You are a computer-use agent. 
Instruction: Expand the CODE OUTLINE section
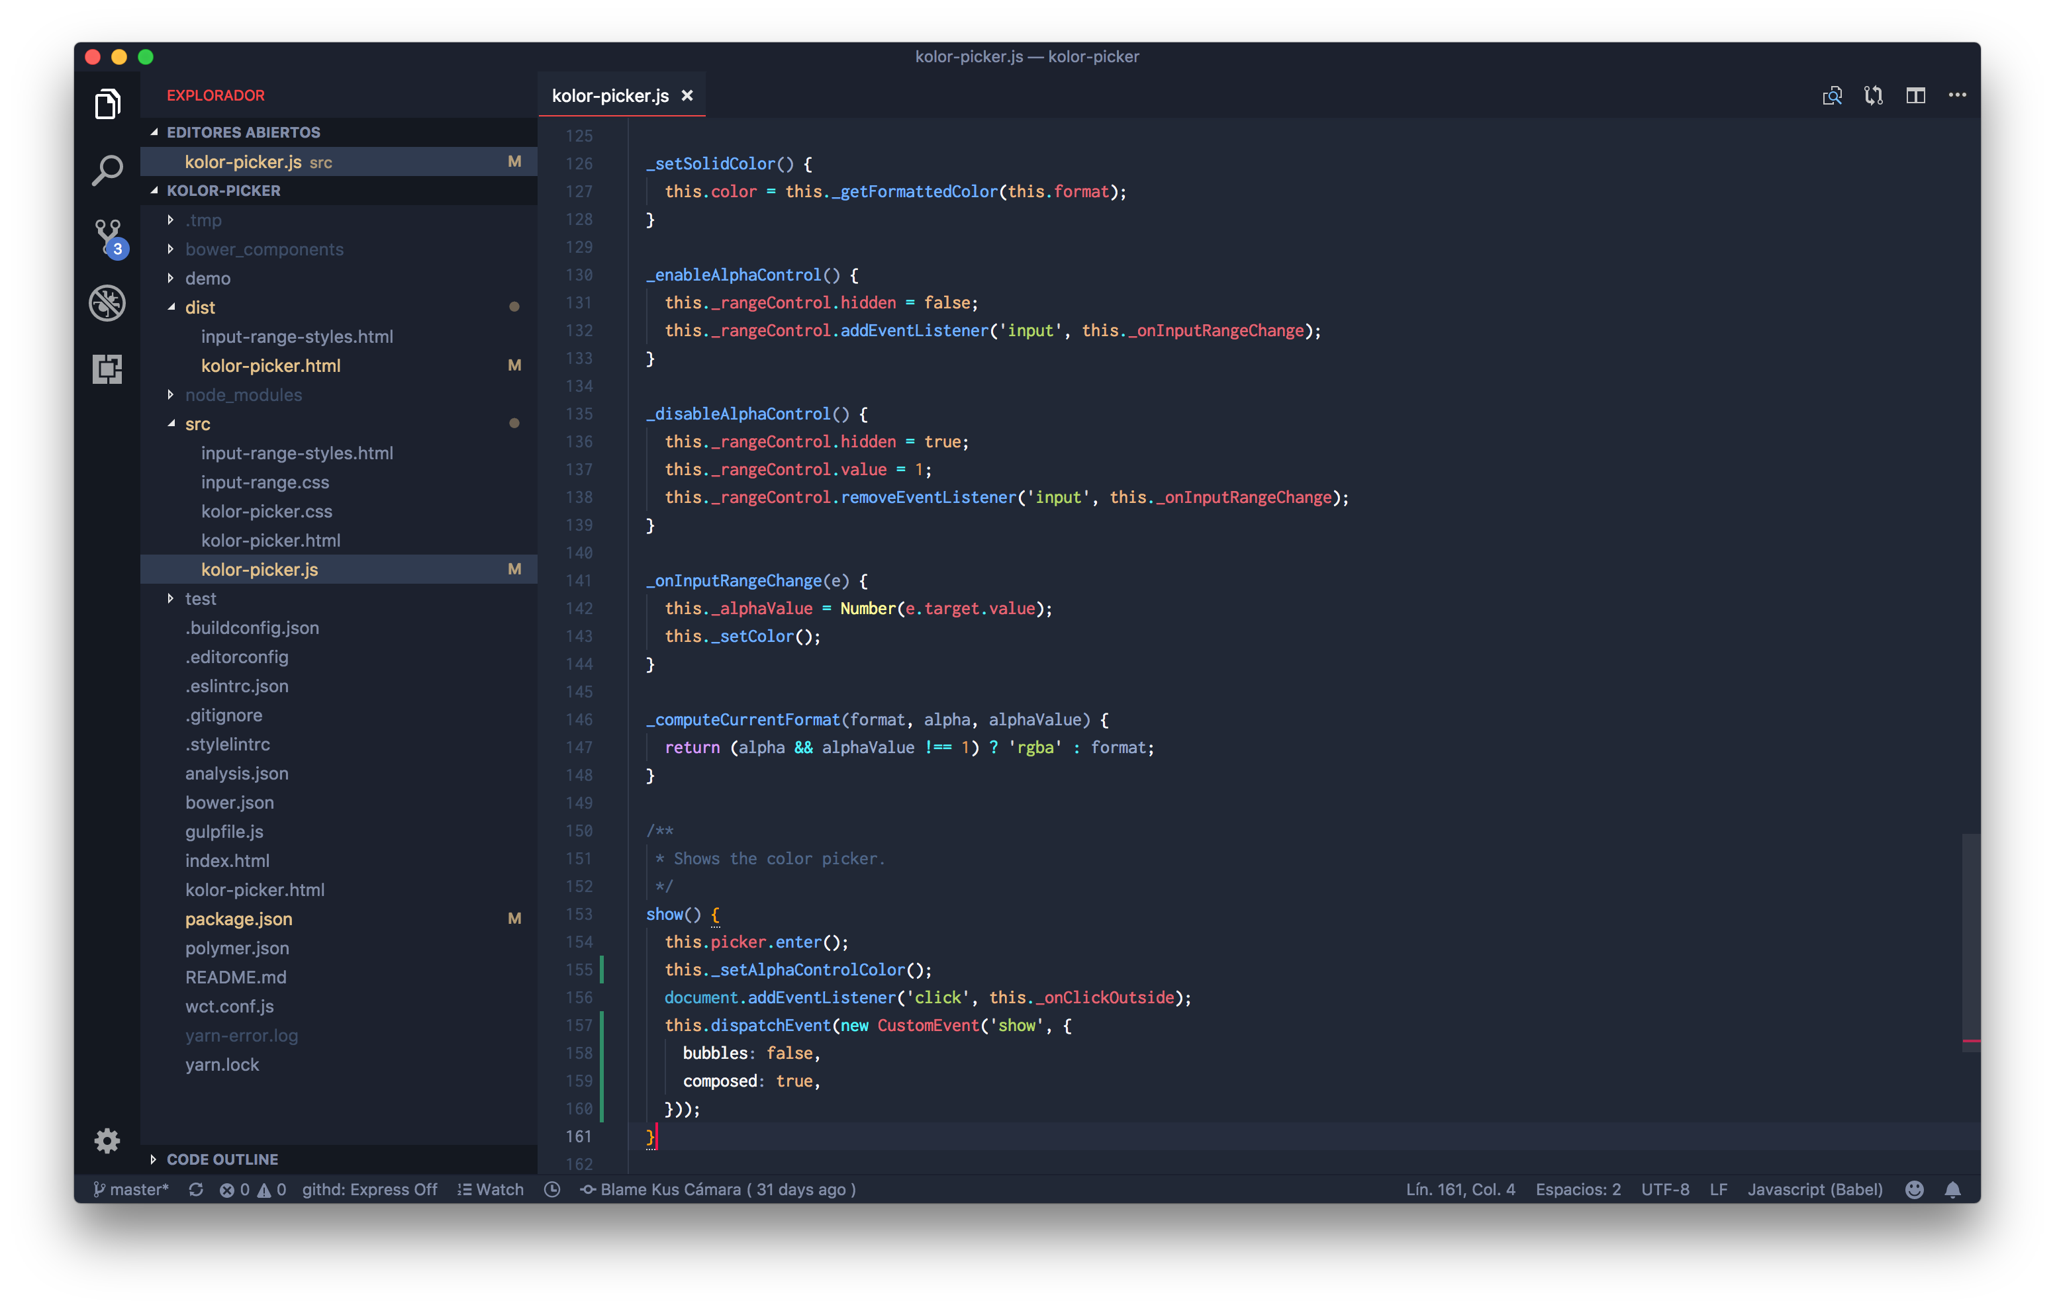tap(222, 1159)
